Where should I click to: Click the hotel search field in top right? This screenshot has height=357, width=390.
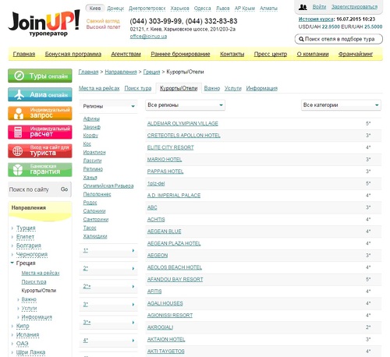[339, 39]
